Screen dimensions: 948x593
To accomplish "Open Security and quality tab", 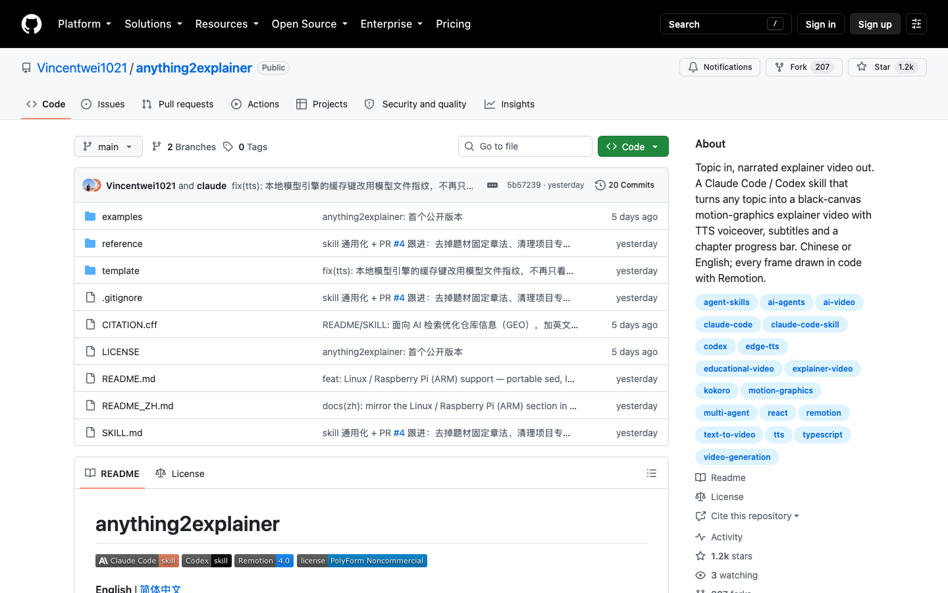I will pos(415,104).
